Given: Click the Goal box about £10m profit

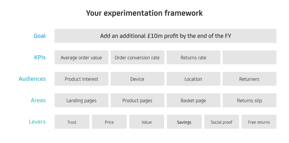Looking at the screenshot, I should tap(165, 36).
